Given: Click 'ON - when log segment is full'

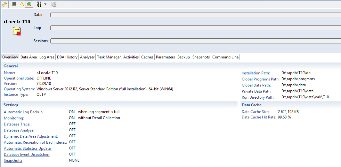Looking at the screenshot, I should pyautogui.click(x=94, y=112).
